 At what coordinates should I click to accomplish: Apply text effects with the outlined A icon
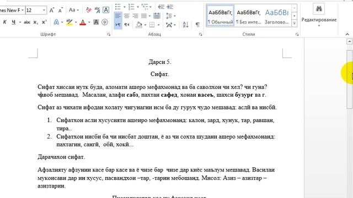point(56,22)
